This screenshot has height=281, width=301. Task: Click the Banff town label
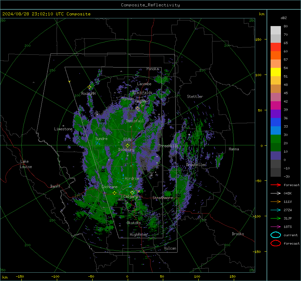[x=55, y=186]
